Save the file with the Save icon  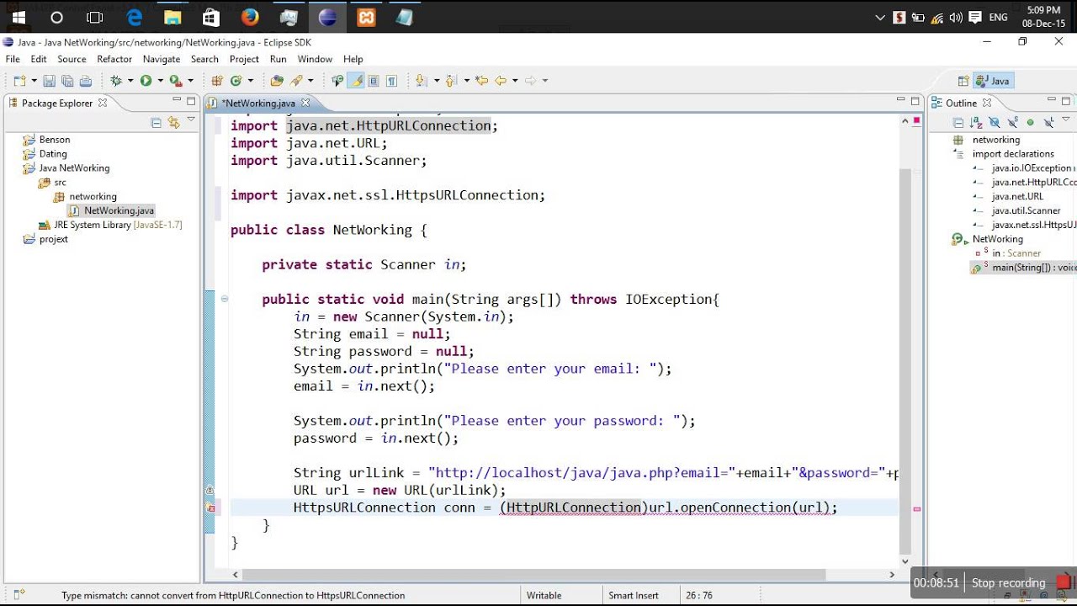tap(49, 81)
